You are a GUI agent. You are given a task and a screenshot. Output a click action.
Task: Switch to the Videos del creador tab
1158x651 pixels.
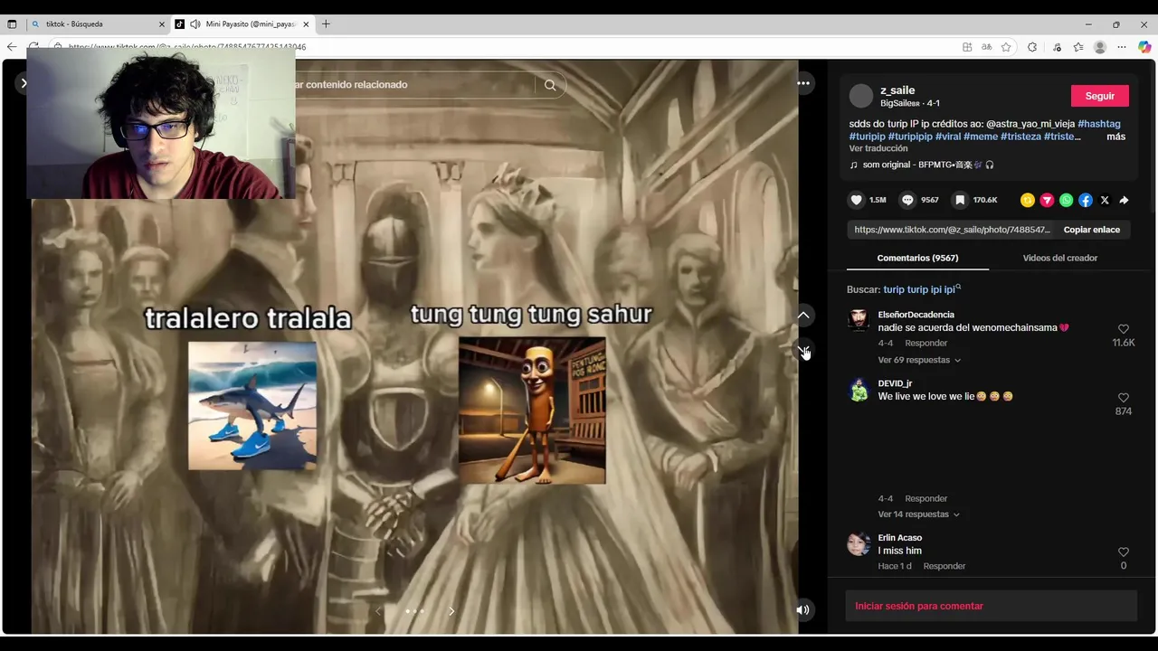(1059, 258)
